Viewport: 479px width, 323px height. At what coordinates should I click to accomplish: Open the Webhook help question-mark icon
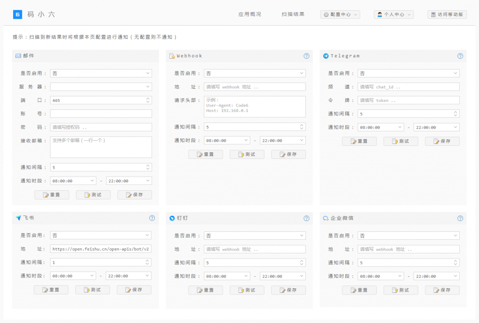pos(306,56)
